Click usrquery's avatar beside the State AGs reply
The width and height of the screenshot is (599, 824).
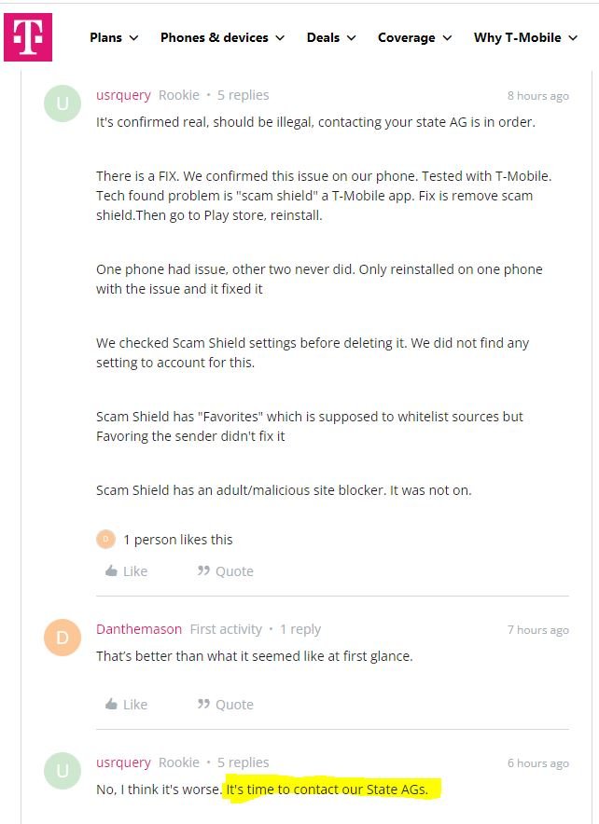pyautogui.click(x=63, y=771)
